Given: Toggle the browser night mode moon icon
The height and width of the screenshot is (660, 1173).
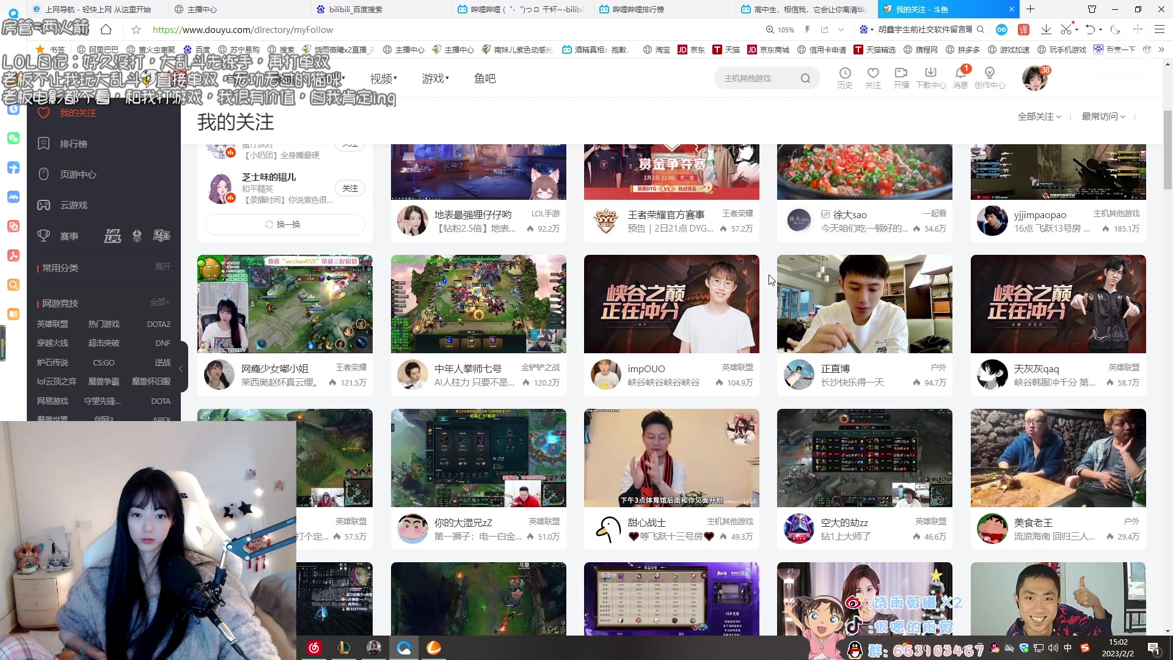Looking at the screenshot, I should (1115, 29).
